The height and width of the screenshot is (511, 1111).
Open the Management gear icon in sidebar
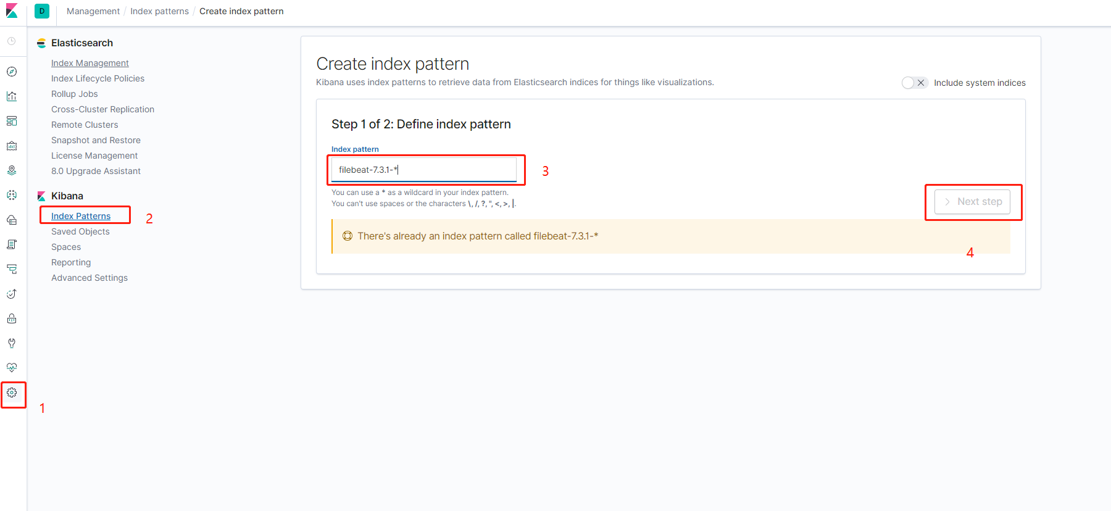pos(12,393)
